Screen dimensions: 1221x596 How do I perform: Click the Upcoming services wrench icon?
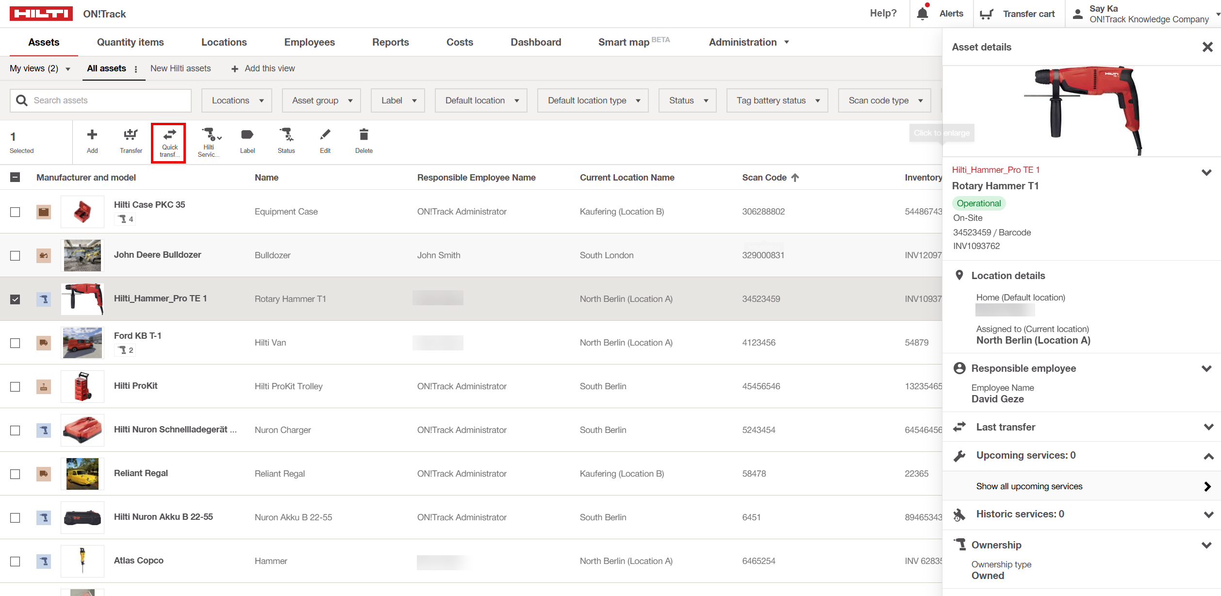(x=959, y=456)
